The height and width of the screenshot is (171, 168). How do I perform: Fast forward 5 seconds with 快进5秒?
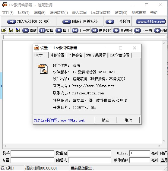[x=122, y=30]
